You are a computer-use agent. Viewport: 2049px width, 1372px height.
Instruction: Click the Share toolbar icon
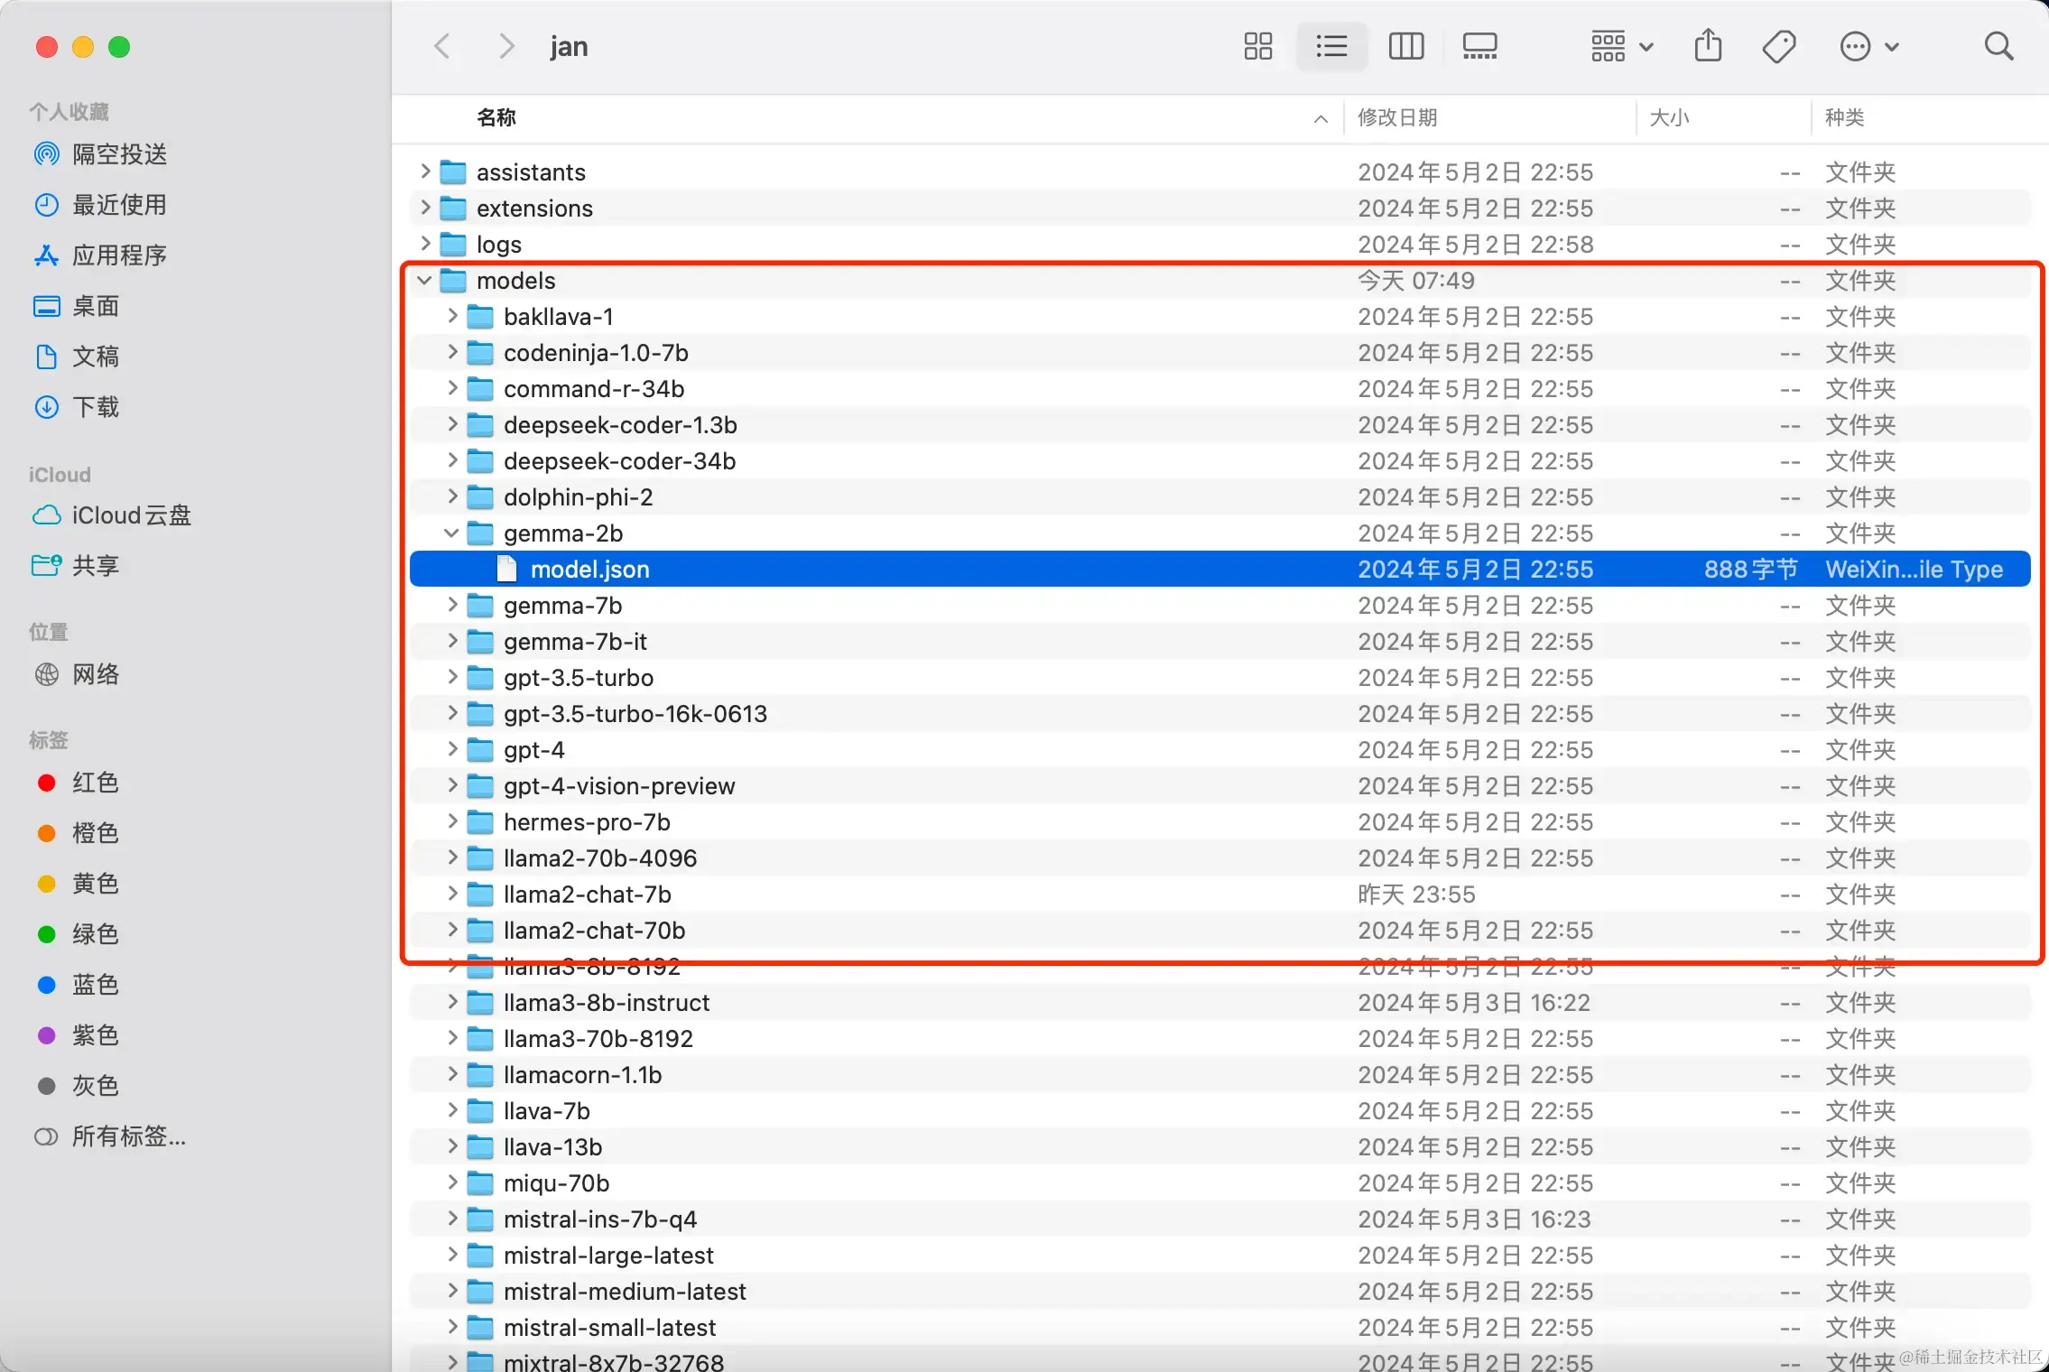1708,46
